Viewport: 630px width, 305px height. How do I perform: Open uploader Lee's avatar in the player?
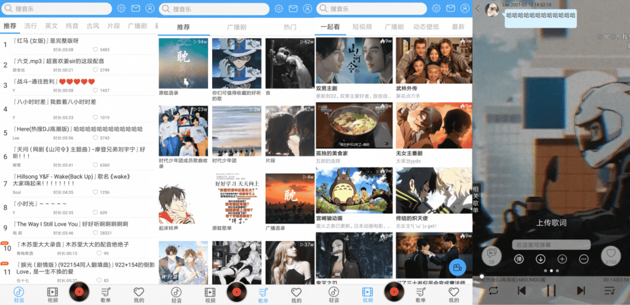coord(492,9)
